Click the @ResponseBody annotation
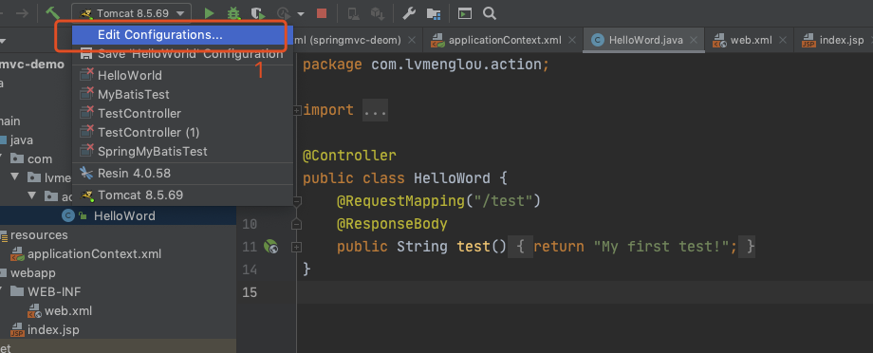 tap(392, 224)
